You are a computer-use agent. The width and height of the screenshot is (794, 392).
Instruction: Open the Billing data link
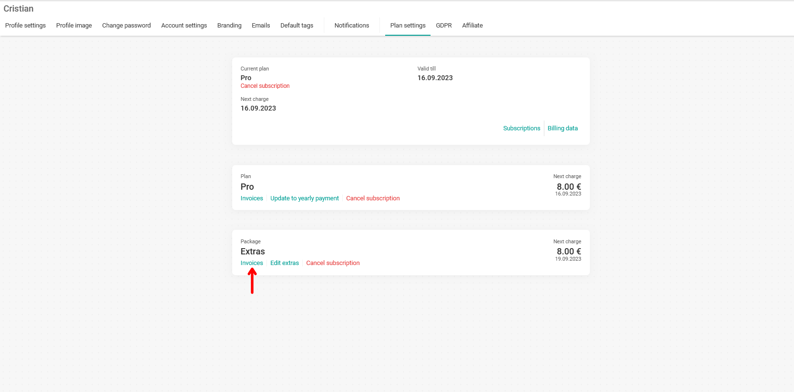(x=562, y=128)
